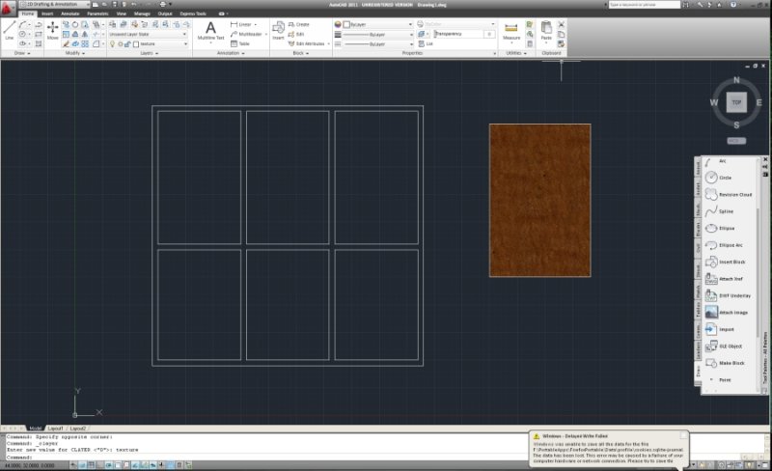Click the List properties tool
Viewport: 772px width, 471px height.
pyautogui.click(x=426, y=43)
